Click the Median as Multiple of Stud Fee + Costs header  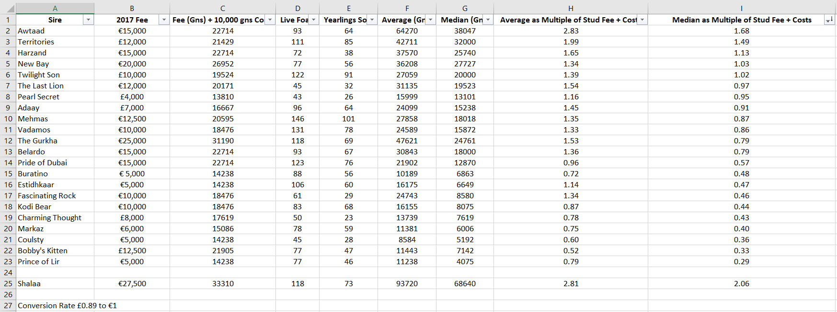(741, 20)
